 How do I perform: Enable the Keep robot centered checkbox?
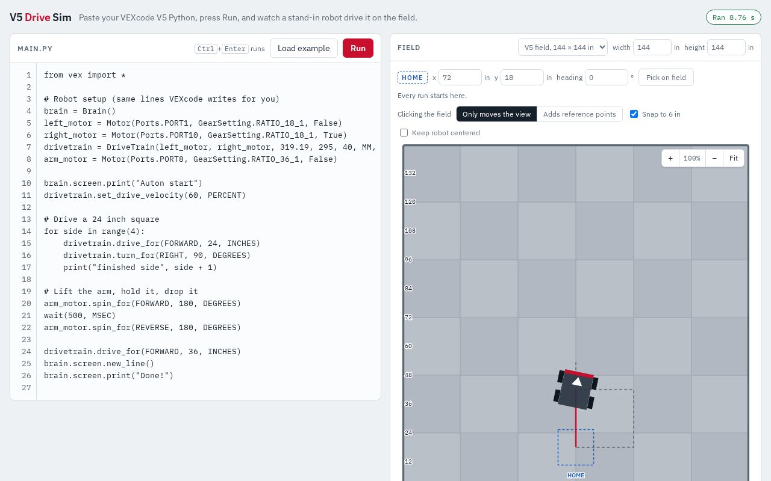404,133
